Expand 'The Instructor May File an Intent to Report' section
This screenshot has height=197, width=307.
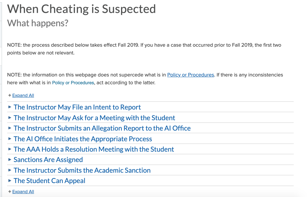(77, 107)
